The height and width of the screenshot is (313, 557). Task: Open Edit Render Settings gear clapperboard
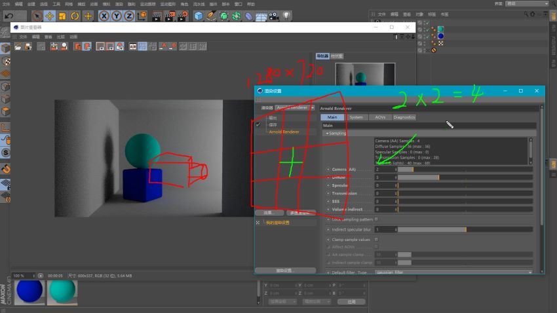click(183, 16)
